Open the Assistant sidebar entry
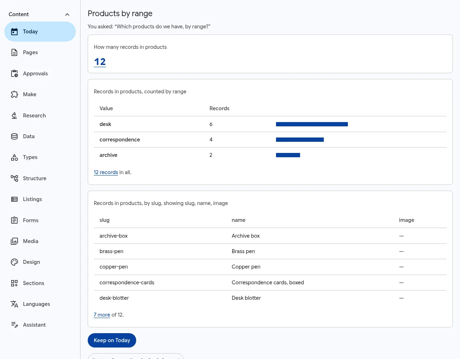460x359 pixels. (x=40, y=325)
